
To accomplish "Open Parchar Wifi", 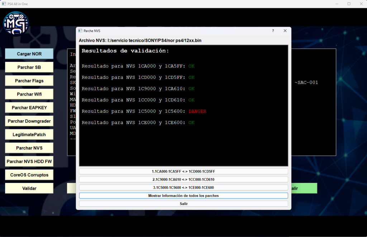I will [29, 94].
